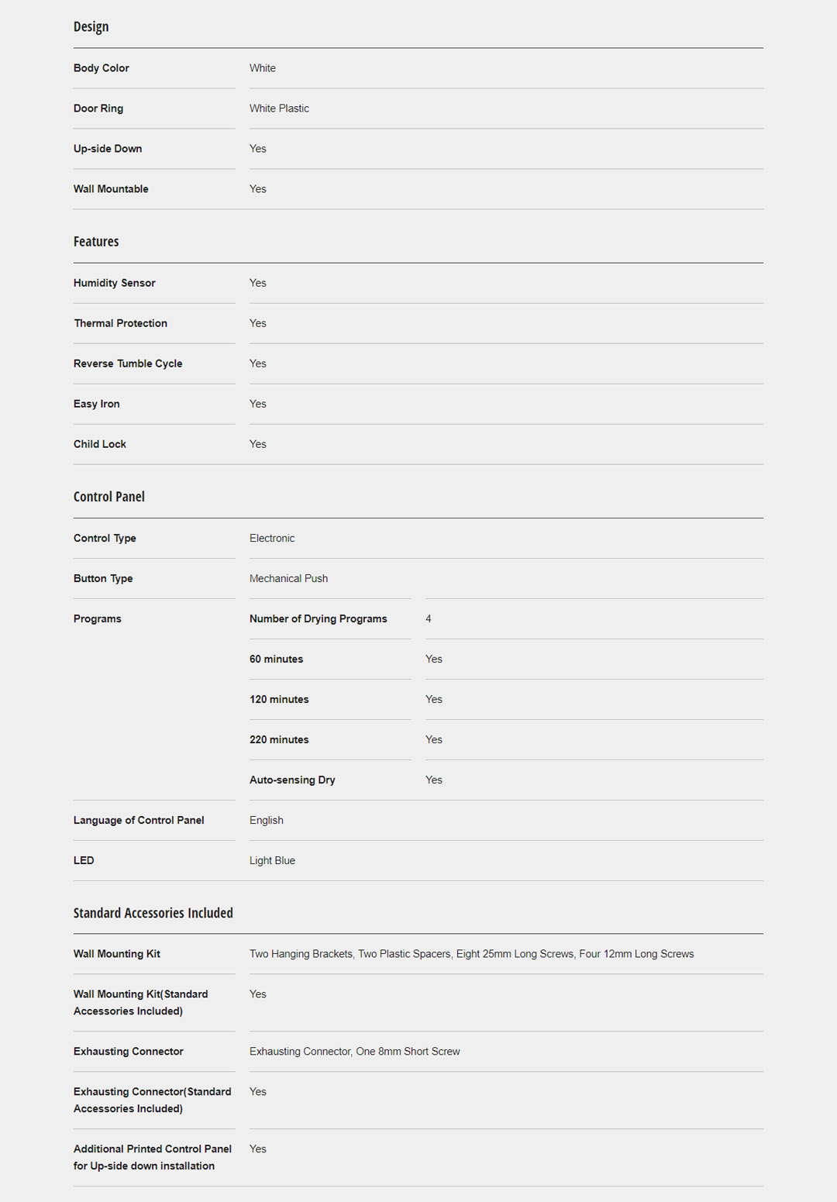
Task: Select the Thermal Protection label
Action: coord(120,323)
